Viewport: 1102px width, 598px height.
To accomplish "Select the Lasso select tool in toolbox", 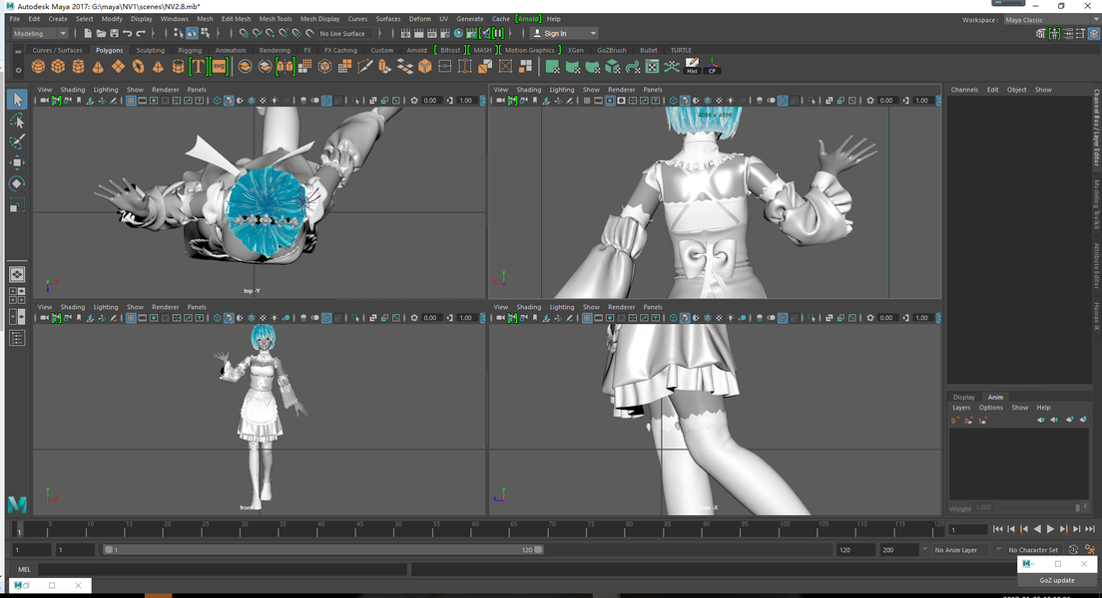I will [18, 121].
